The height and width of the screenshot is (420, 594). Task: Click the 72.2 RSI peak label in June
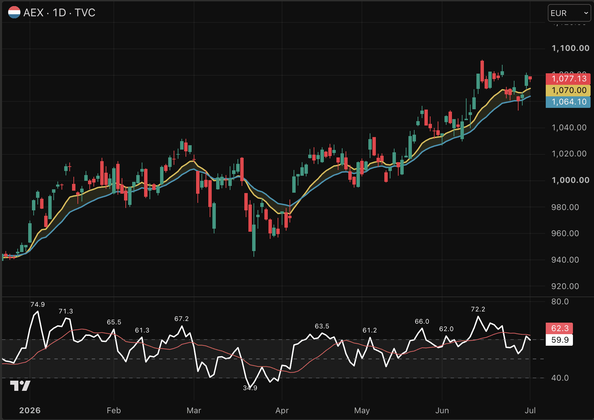(x=478, y=309)
